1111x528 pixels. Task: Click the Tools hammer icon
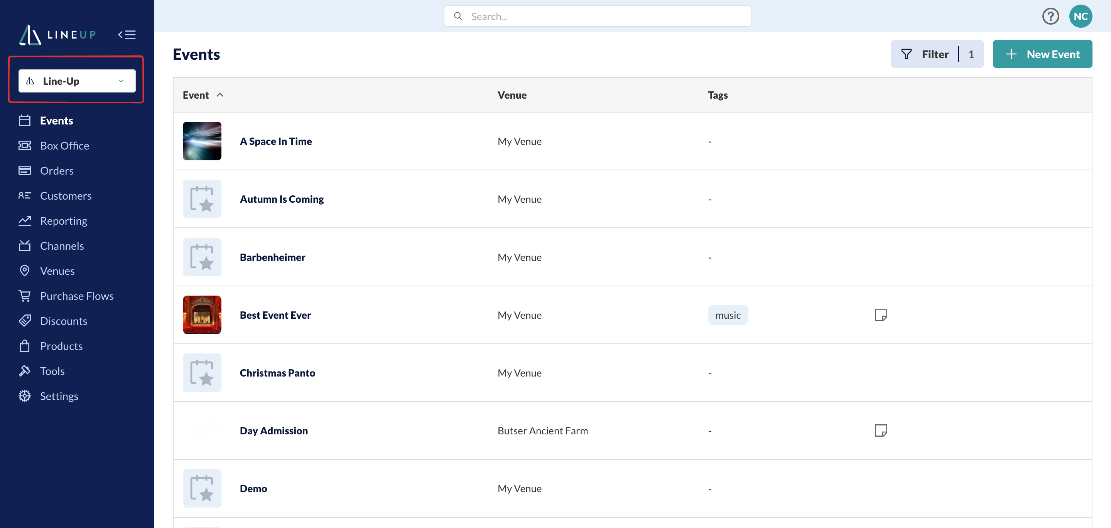[x=25, y=371]
